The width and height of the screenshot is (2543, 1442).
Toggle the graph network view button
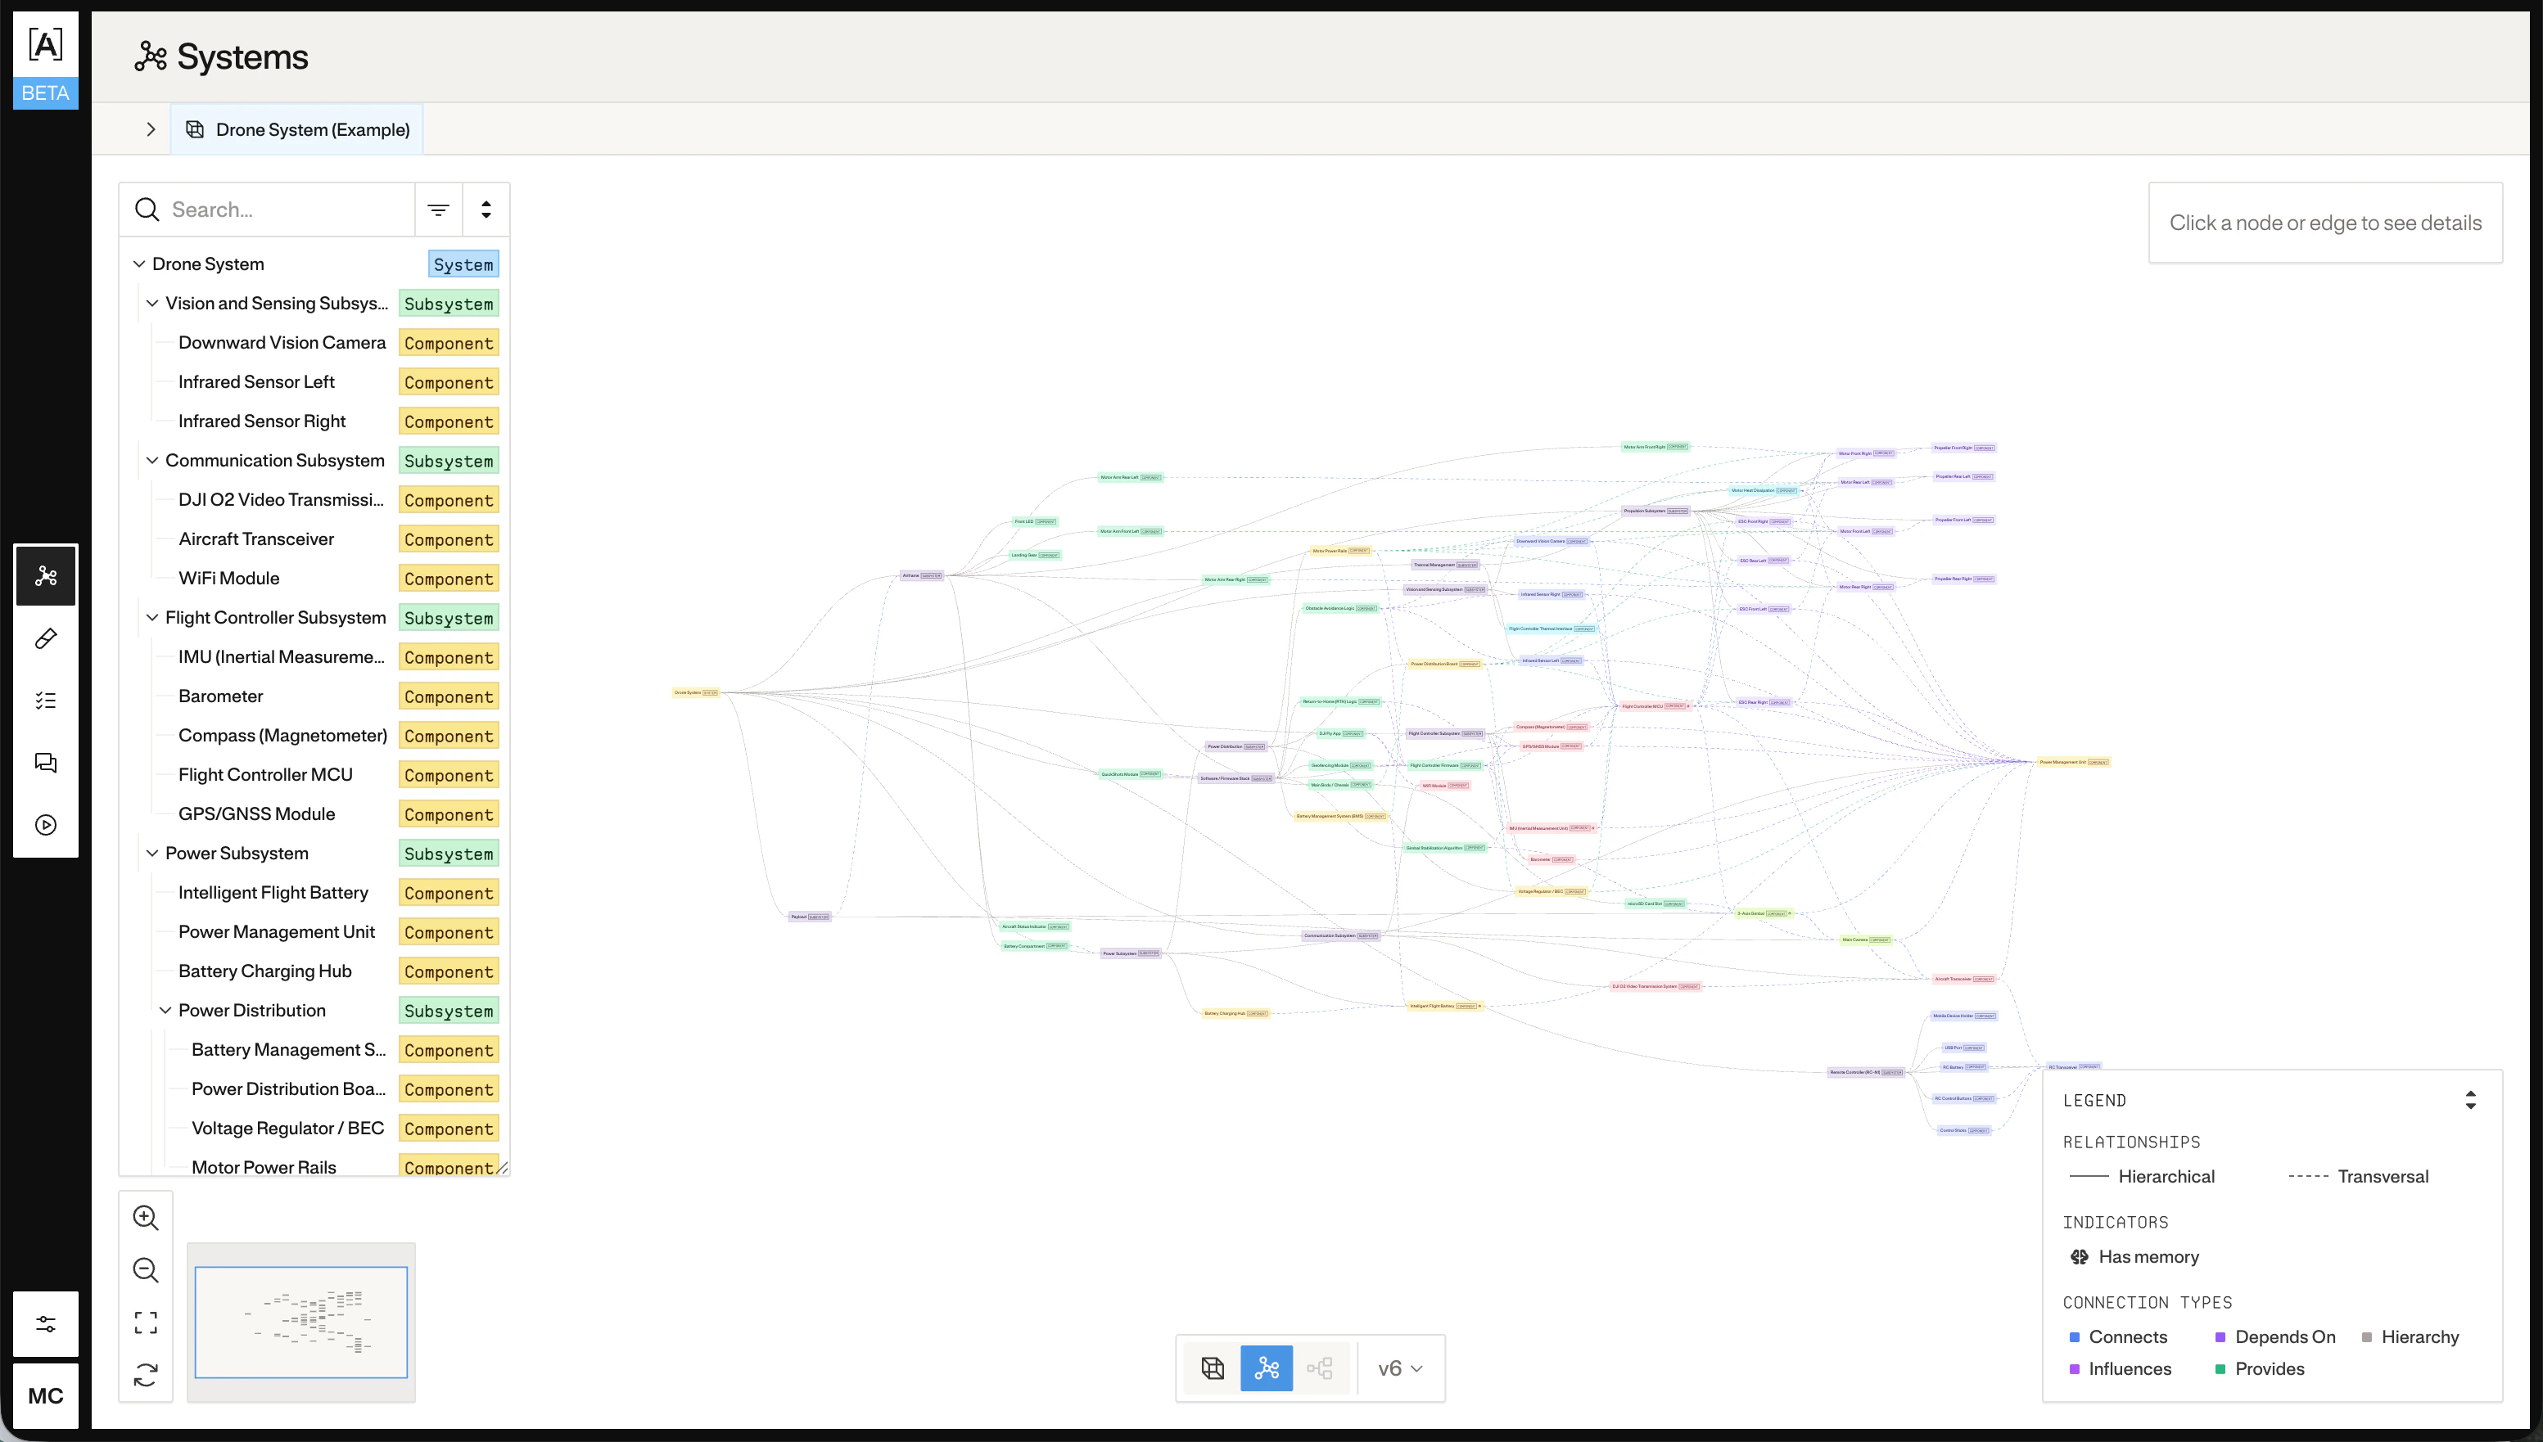(1266, 1368)
